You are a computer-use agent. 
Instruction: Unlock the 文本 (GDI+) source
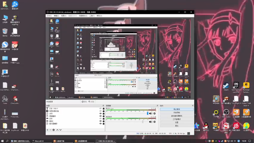pos(104,109)
